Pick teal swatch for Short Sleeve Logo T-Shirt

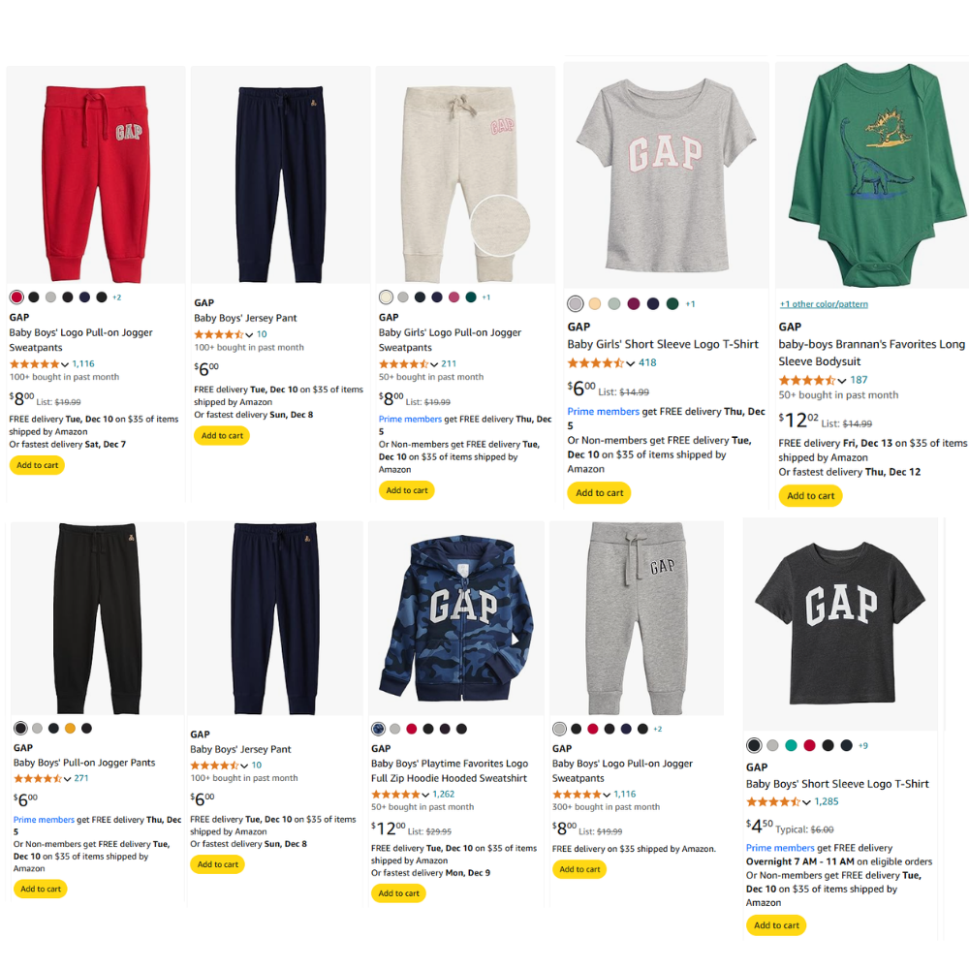click(x=791, y=745)
